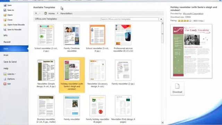Select Holiday newsletter with Santa's sleigh
222x125 pixels.
click(x=72, y=75)
